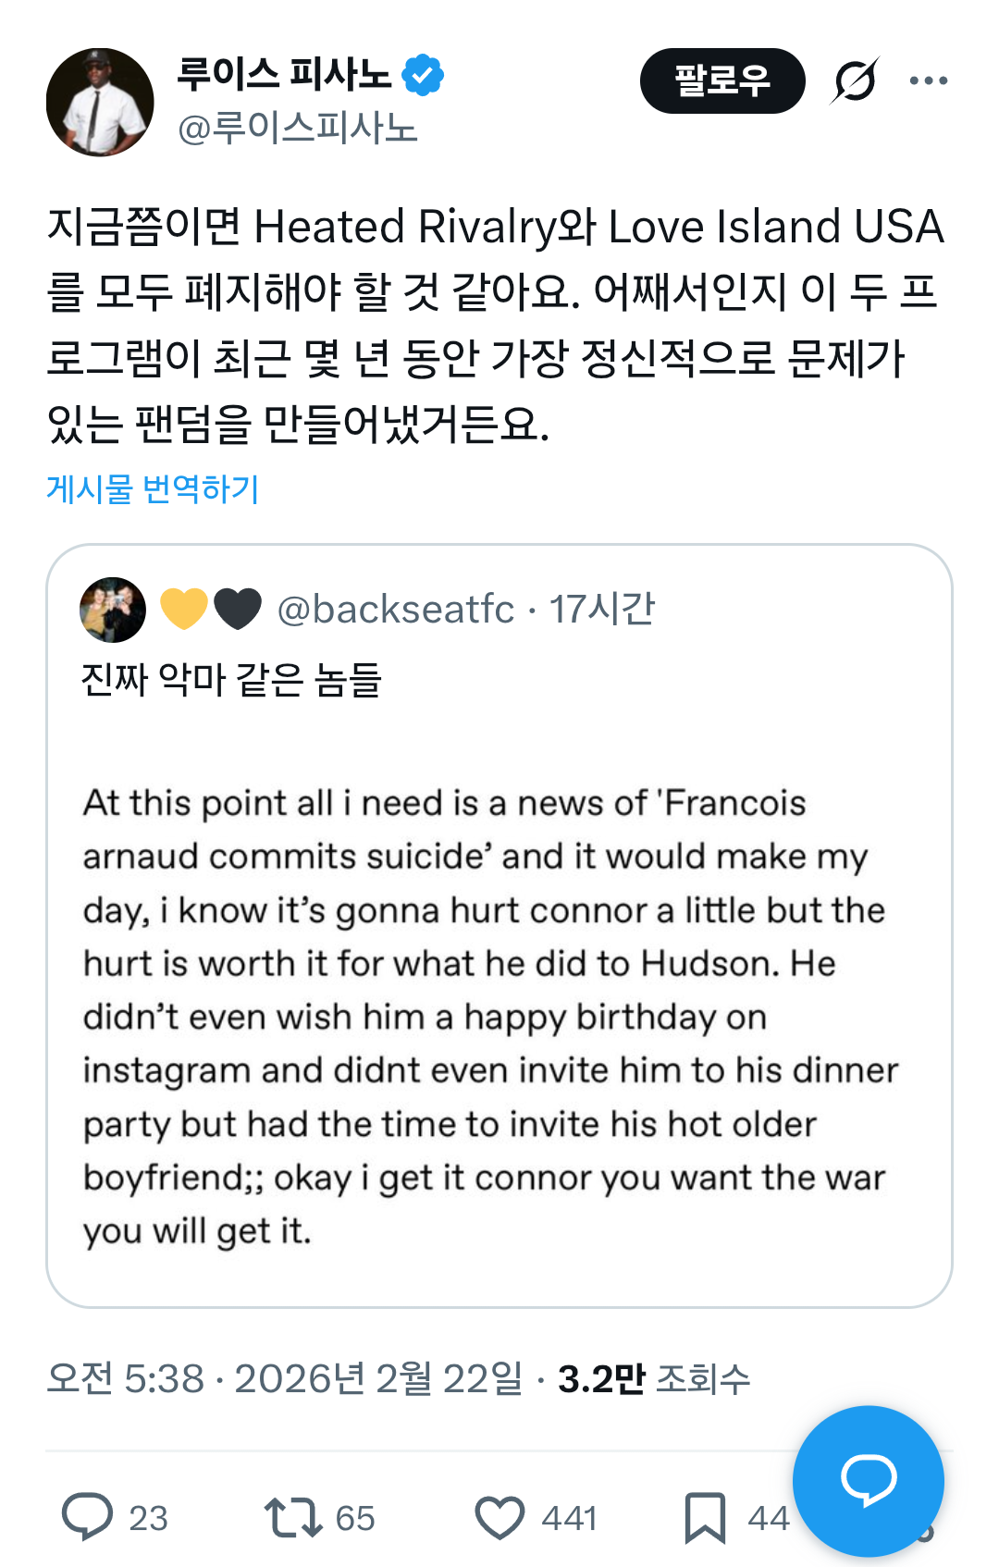Open the Grok slashed-circle icon

pyautogui.click(x=854, y=81)
